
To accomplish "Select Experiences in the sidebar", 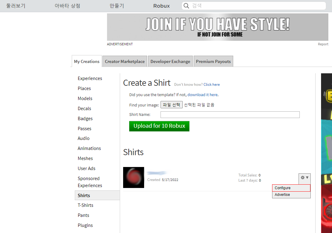I will pyautogui.click(x=90, y=78).
